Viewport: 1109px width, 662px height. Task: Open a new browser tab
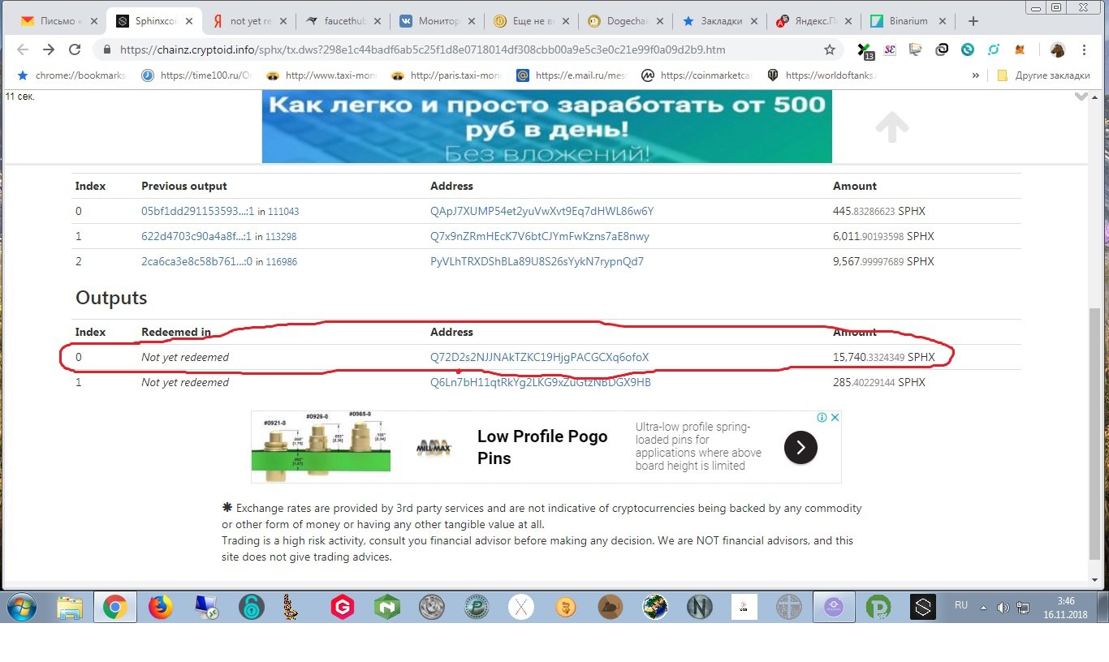973,21
